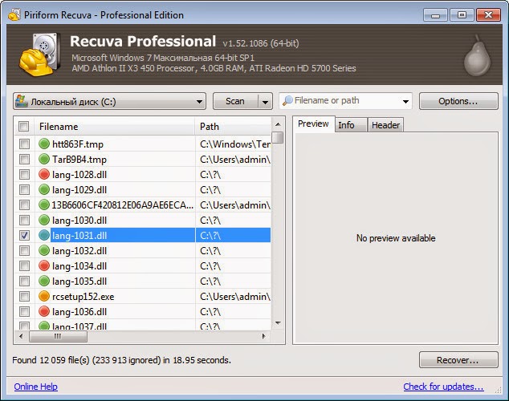This screenshot has height=401, width=509.
Task: Click the file list scroll-down arrow
Action: [x=278, y=322]
